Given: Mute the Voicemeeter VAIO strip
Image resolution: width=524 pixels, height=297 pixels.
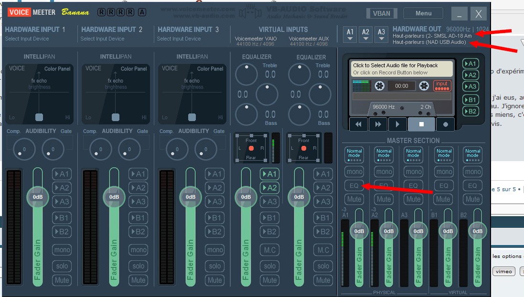Looking at the screenshot, I should click(x=270, y=280).
